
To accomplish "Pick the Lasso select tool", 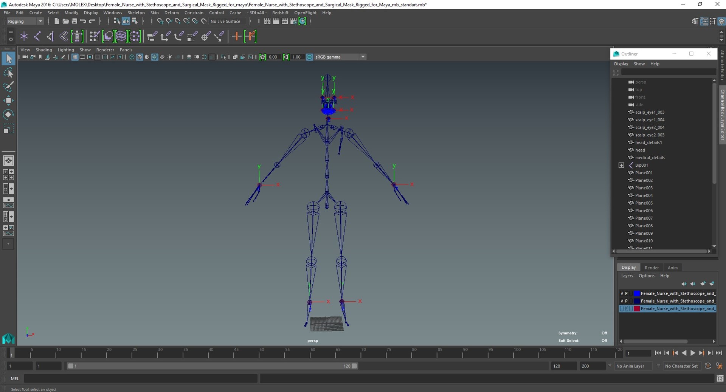I will point(8,73).
